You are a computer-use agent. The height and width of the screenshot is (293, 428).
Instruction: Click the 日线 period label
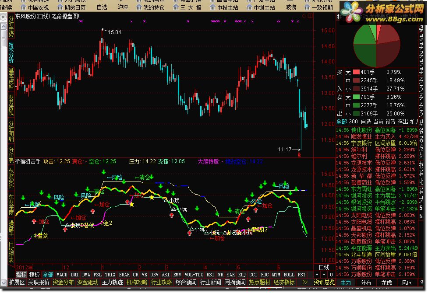[x=324, y=267]
